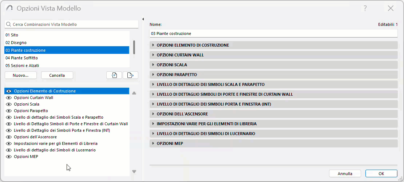Expand SIMBOLI DI PORTE E FINESTRE DI CURTAIN WALL
The width and height of the screenshot is (404, 182).
click(274, 94)
